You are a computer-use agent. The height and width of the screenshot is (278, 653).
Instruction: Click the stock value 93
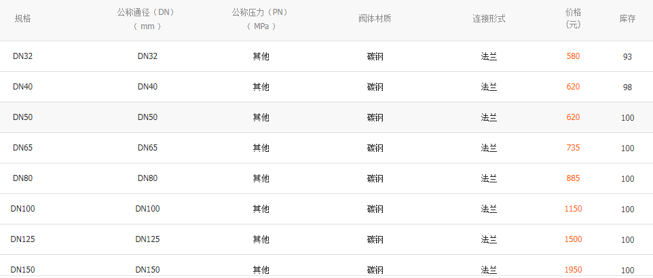click(627, 57)
